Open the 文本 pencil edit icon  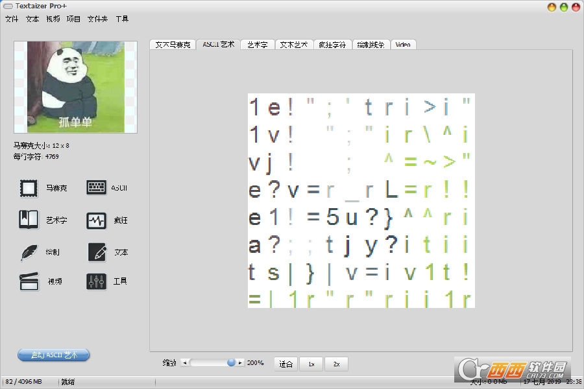97,252
